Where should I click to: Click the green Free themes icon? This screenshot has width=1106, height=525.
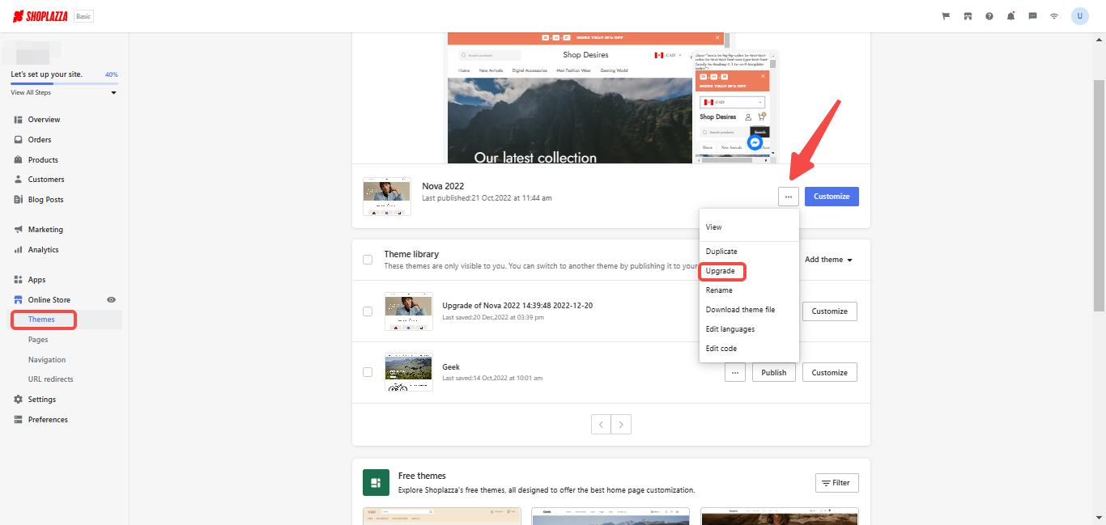(x=376, y=483)
